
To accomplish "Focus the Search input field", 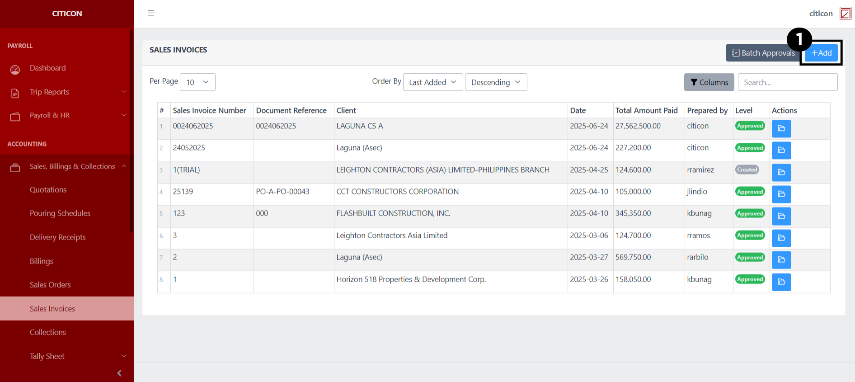I will (x=788, y=82).
